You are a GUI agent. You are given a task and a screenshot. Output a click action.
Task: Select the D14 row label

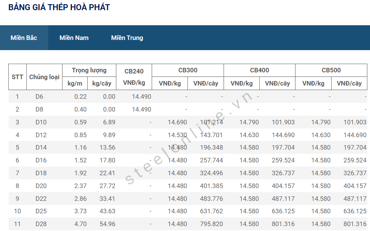pyautogui.click(x=41, y=148)
